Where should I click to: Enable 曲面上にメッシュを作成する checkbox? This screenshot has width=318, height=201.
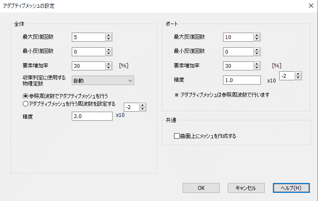[177, 136]
